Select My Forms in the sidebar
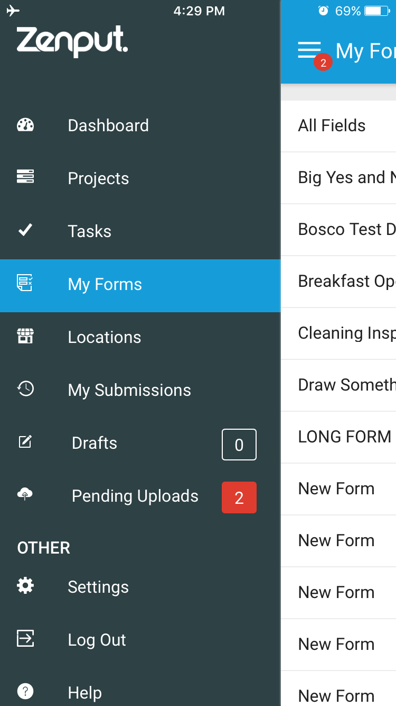The height and width of the screenshot is (706, 396). tap(140, 285)
